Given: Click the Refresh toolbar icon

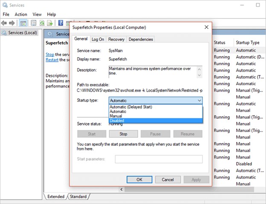Looking at the screenshot, I should (42, 23).
